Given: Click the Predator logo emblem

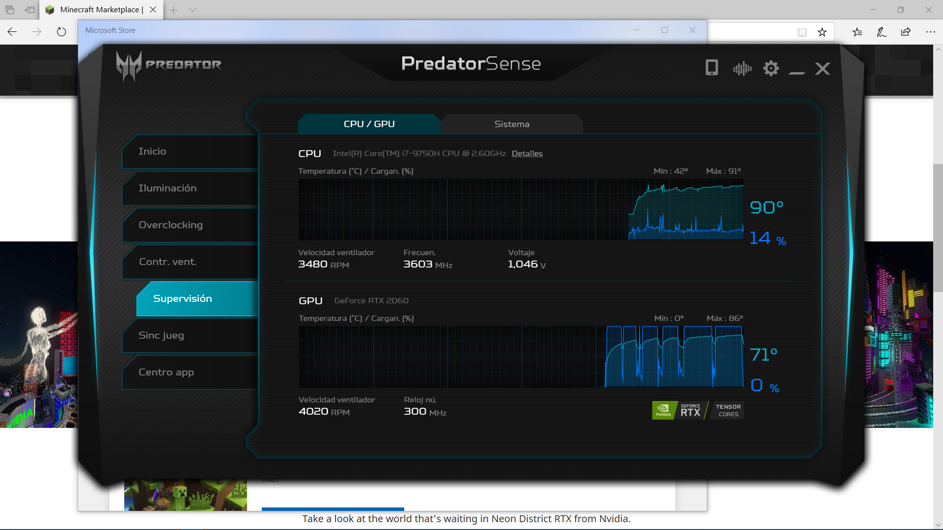Looking at the screenshot, I should click(129, 65).
